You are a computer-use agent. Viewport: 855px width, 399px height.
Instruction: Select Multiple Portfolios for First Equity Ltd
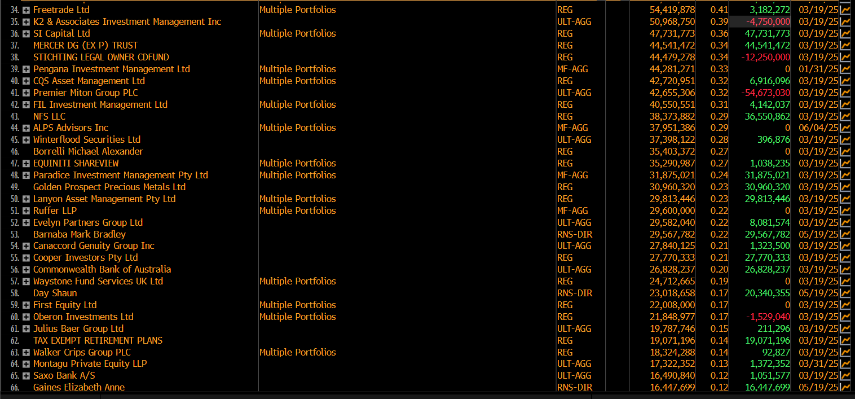click(297, 305)
